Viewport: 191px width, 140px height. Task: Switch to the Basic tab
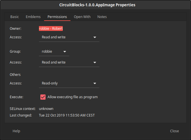pos(15,17)
